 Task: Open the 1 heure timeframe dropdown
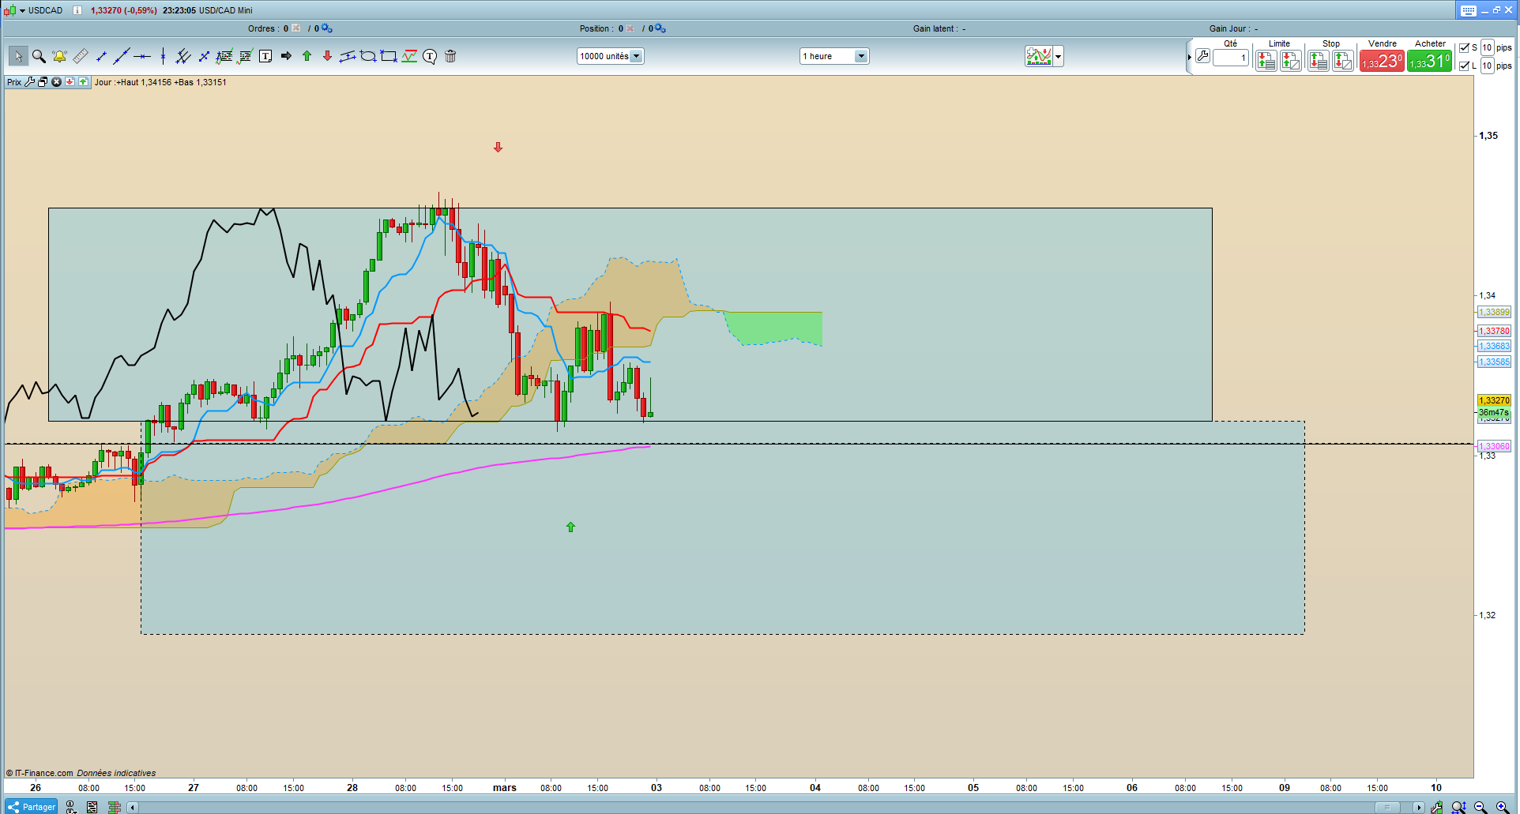861,56
